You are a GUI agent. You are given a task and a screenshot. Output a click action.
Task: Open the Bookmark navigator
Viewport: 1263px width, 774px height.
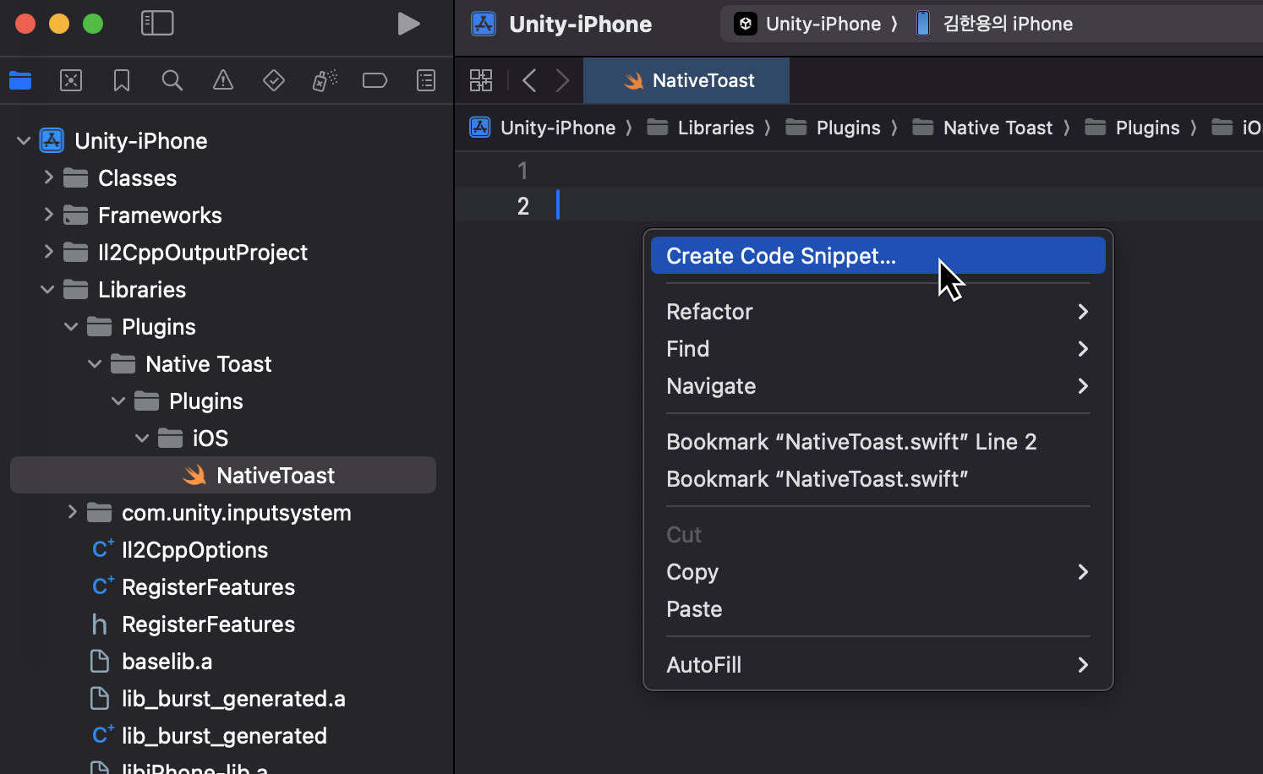tap(122, 80)
